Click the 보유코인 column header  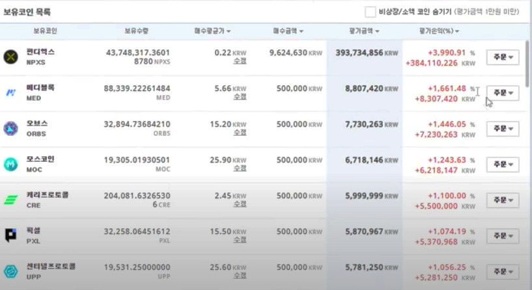pyautogui.click(x=45, y=31)
